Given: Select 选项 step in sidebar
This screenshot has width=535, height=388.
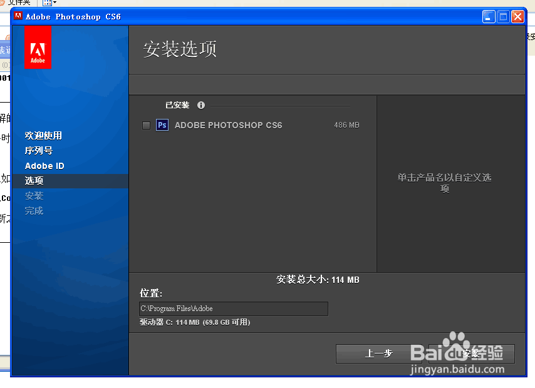Looking at the screenshot, I should [x=71, y=181].
